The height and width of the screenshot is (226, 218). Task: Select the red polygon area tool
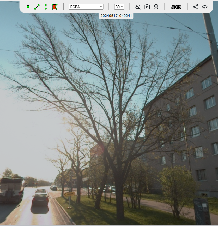coord(54,7)
